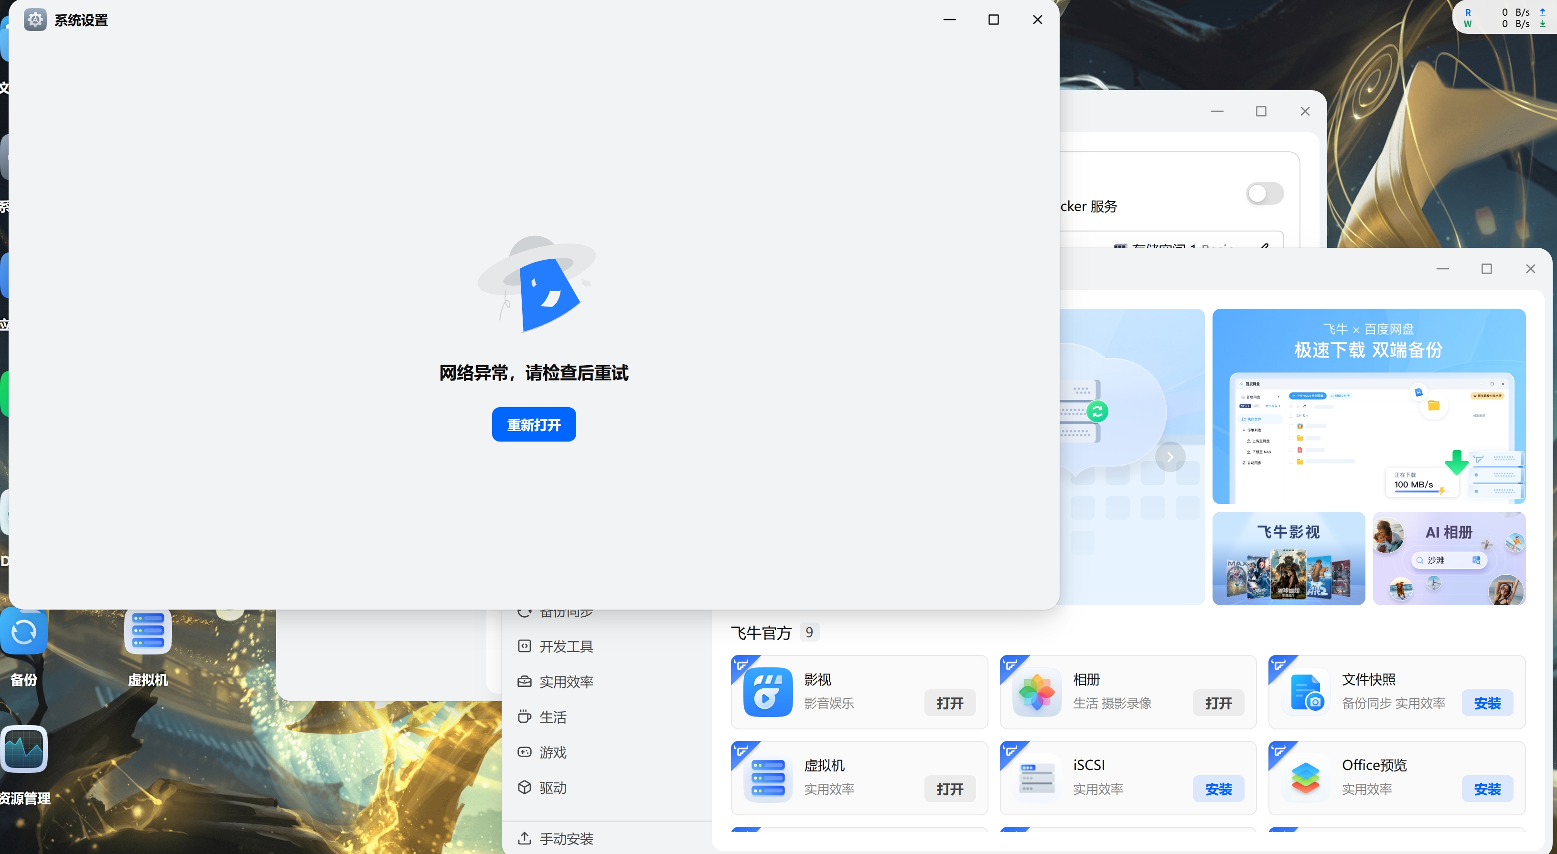This screenshot has width=1557, height=854.
Task: Select the 开发工具 sidebar icon
Action: click(x=525, y=646)
